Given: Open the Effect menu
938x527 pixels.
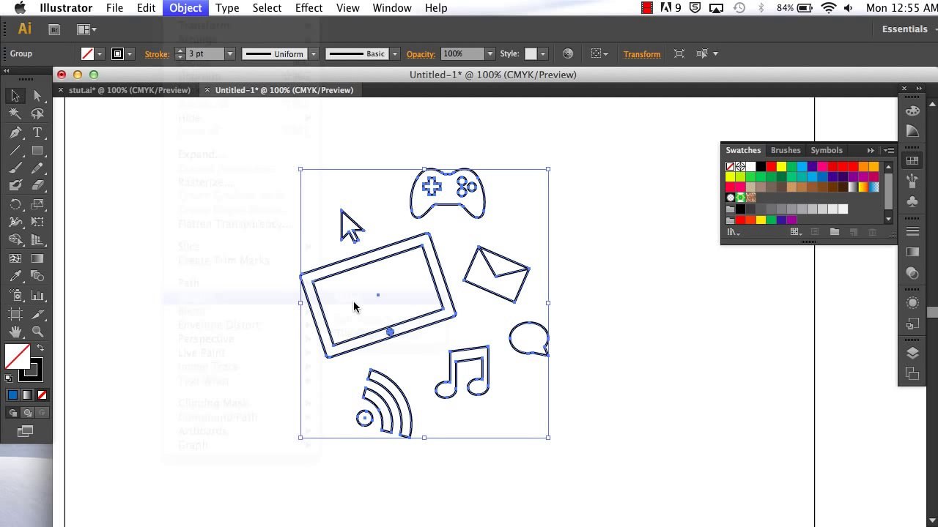Looking at the screenshot, I should pos(309,8).
